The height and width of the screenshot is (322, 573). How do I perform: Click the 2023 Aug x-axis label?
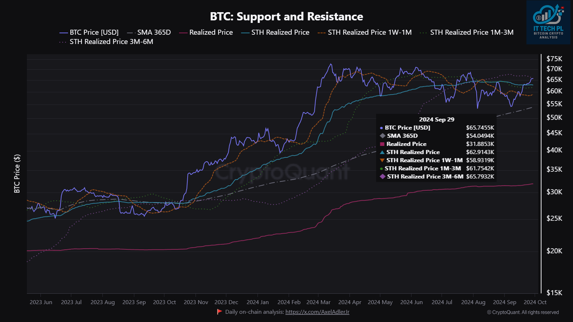click(x=102, y=302)
